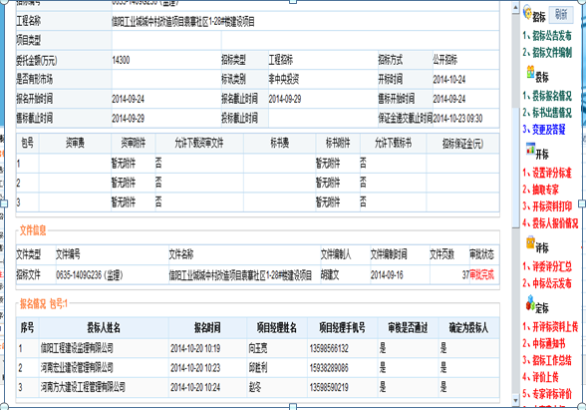
Task: Click the 招标 section icon
Action: tap(527, 12)
